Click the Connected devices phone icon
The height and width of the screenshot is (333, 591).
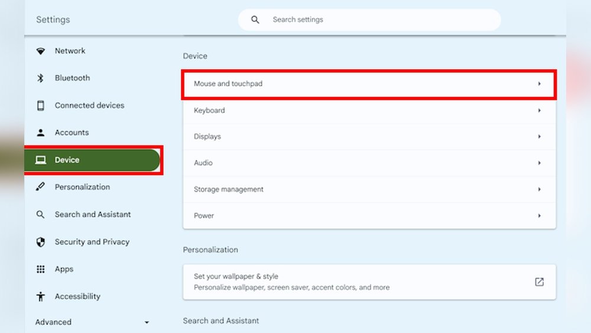point(40,106)
